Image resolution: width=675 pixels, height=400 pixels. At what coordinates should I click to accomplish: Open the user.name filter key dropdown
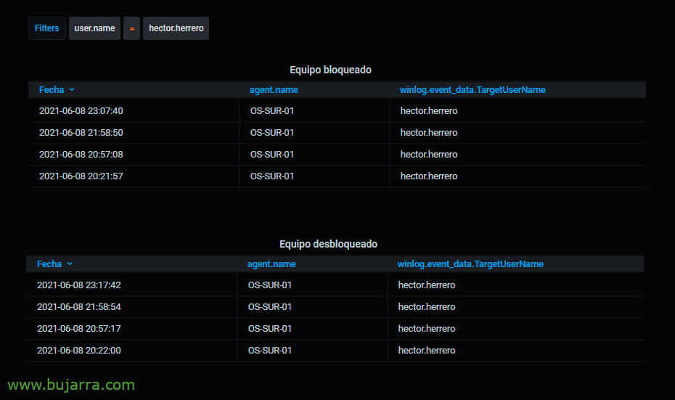[94, 28]
